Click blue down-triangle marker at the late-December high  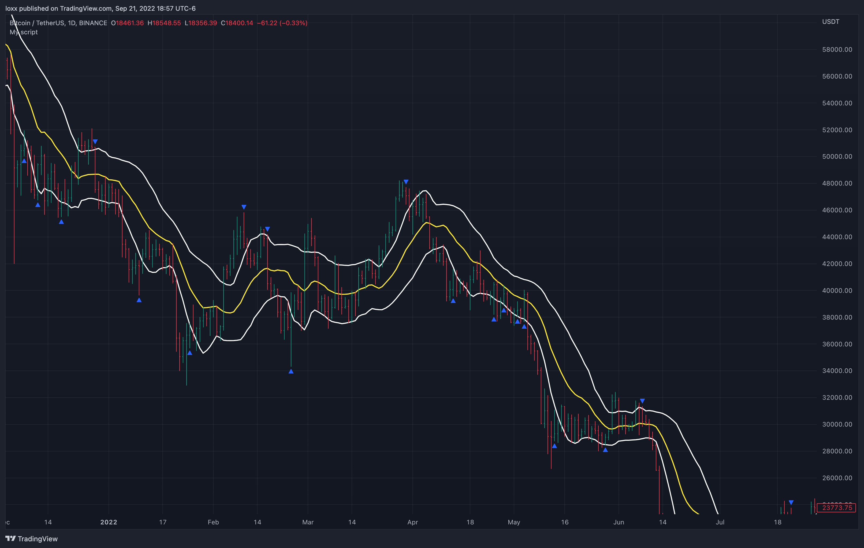click(x=95, y=142)
